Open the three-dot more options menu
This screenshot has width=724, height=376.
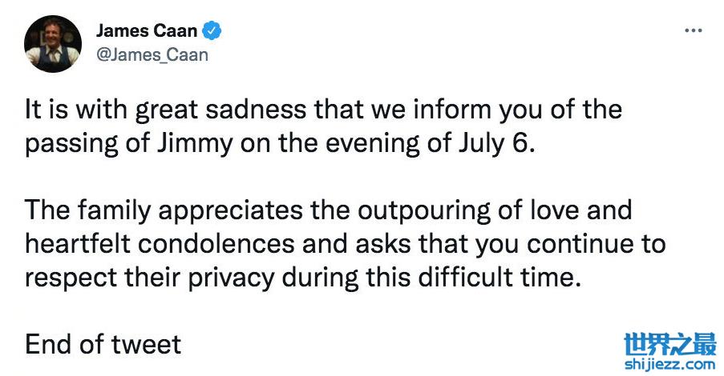tap(693, 31)
